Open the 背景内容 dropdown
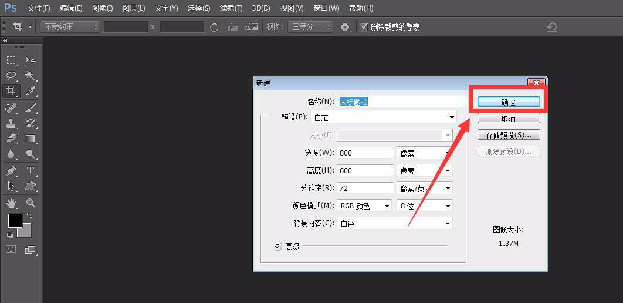The width and height of the screenshot is (623, 303). [x=395, y=224]
